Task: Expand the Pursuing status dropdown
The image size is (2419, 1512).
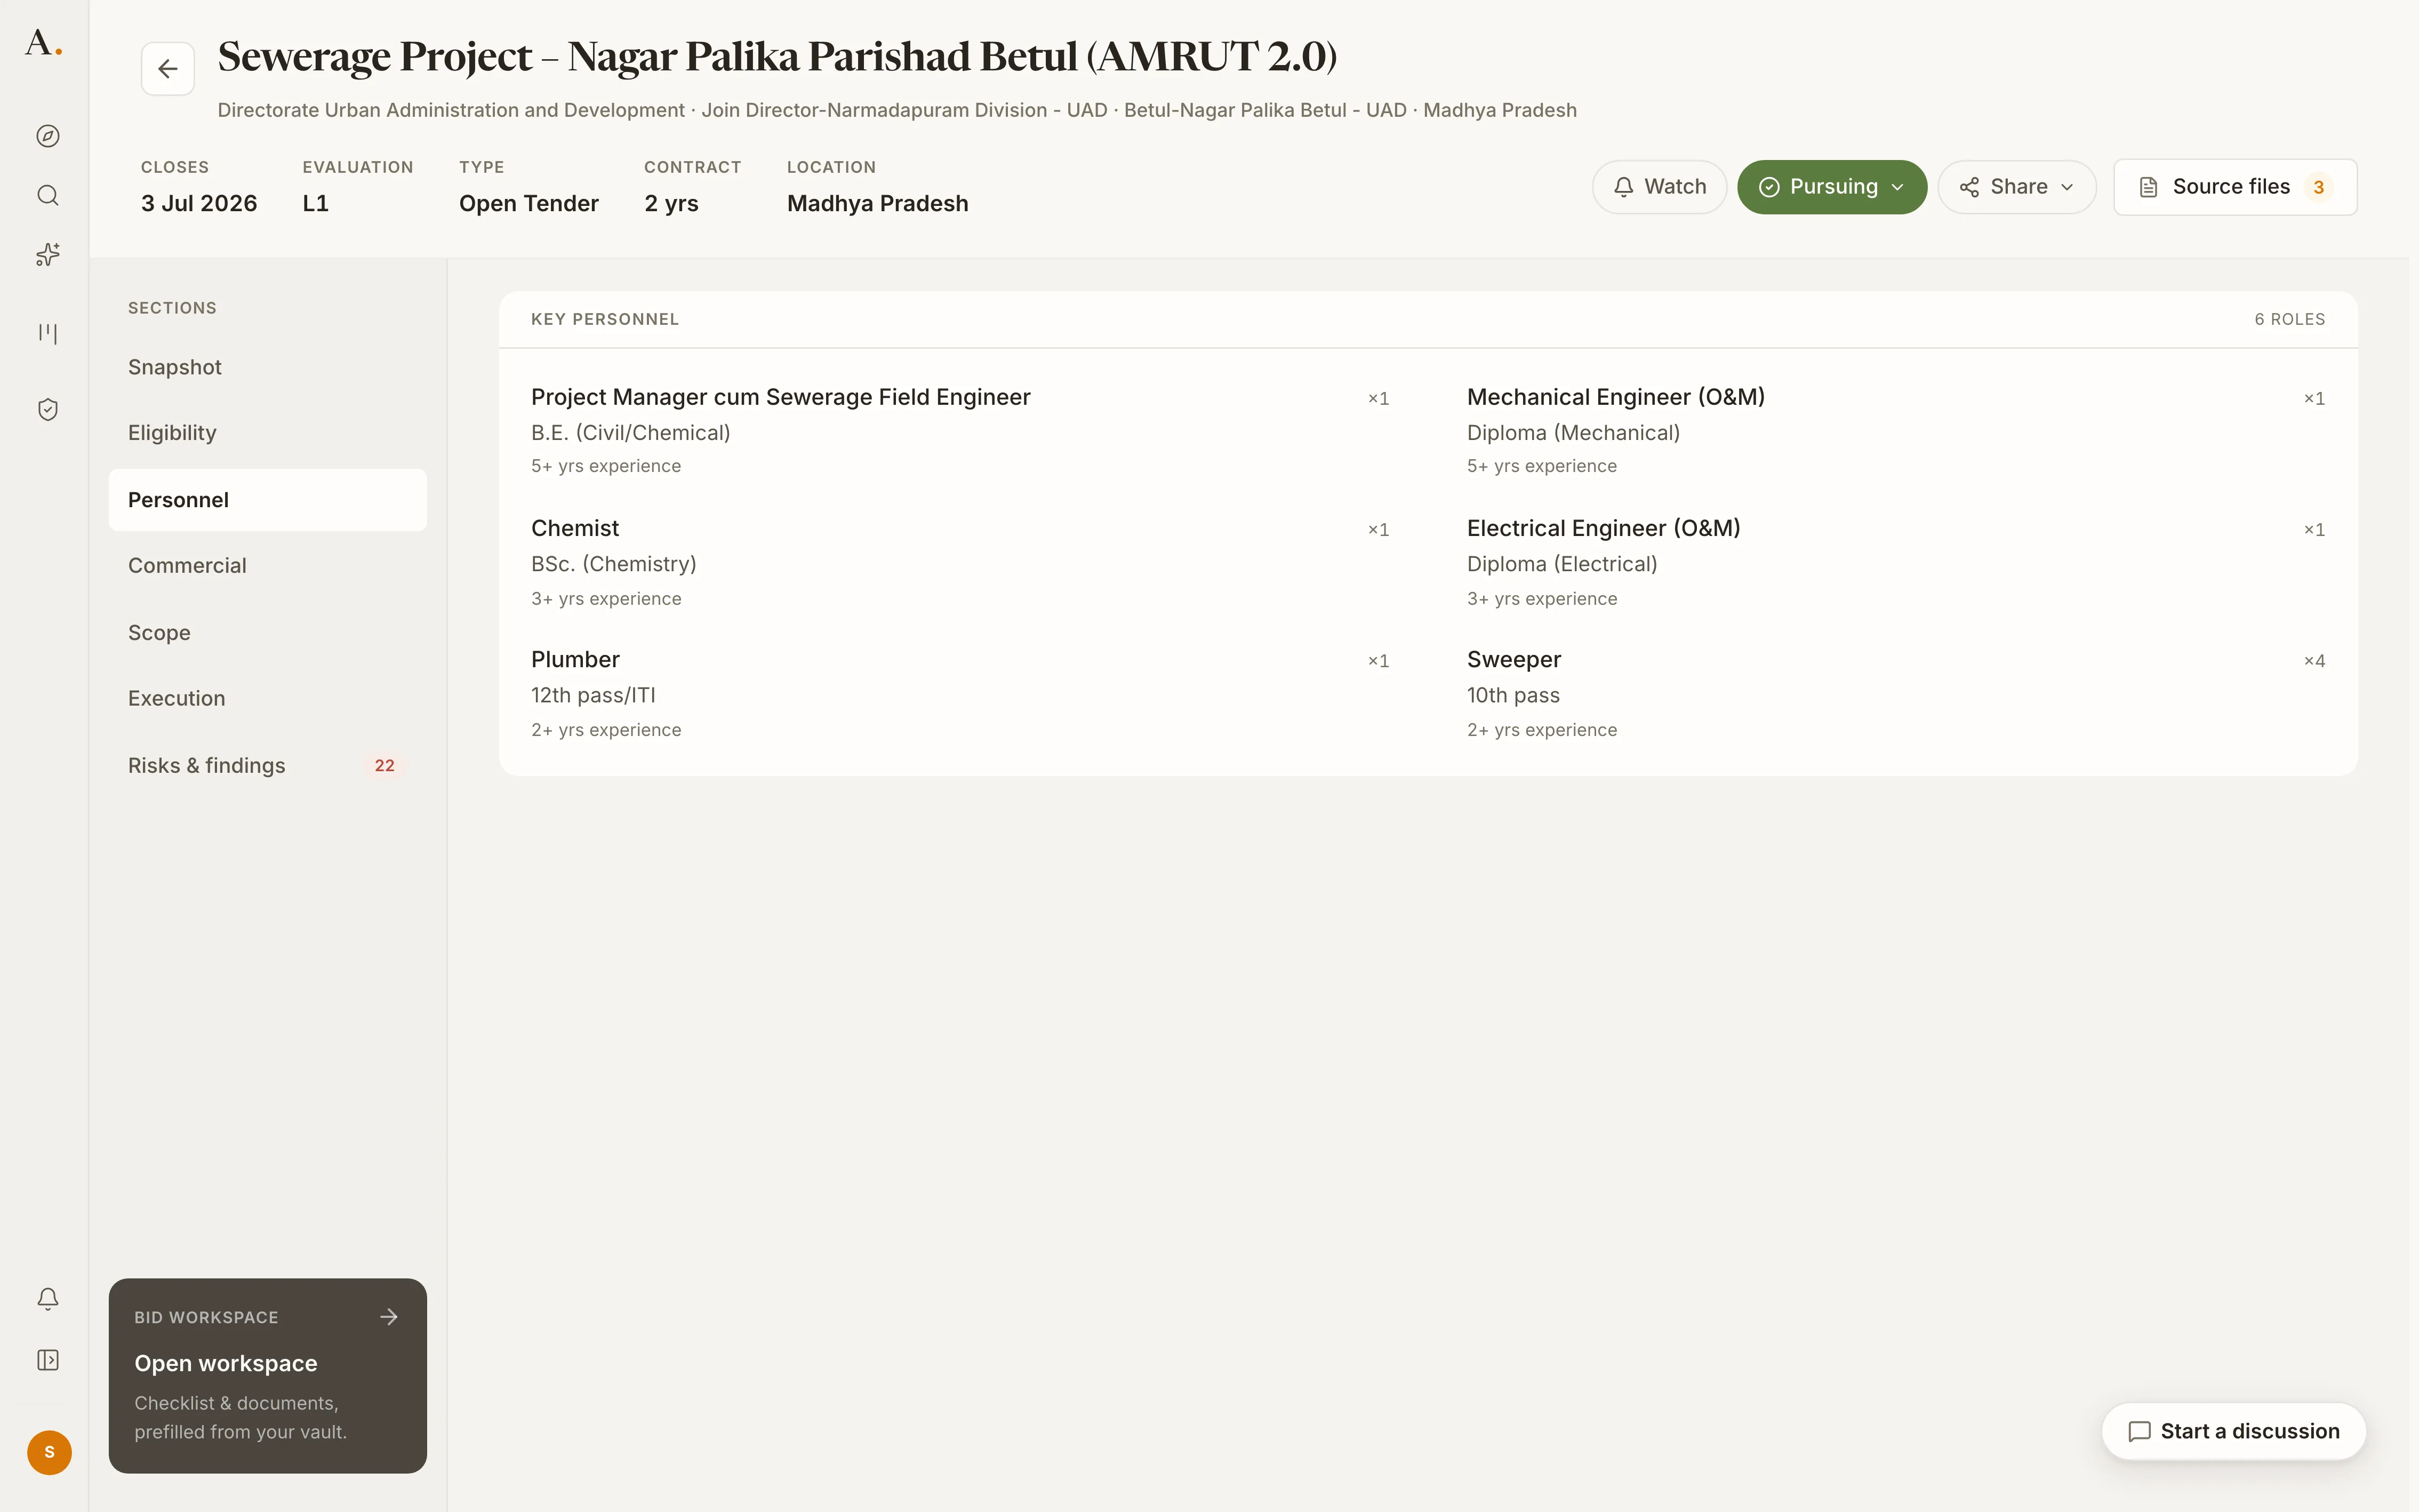Action: (x=1832, y=187)
